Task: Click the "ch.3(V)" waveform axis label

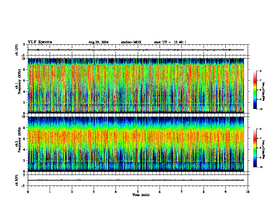Action: (17, 180)
